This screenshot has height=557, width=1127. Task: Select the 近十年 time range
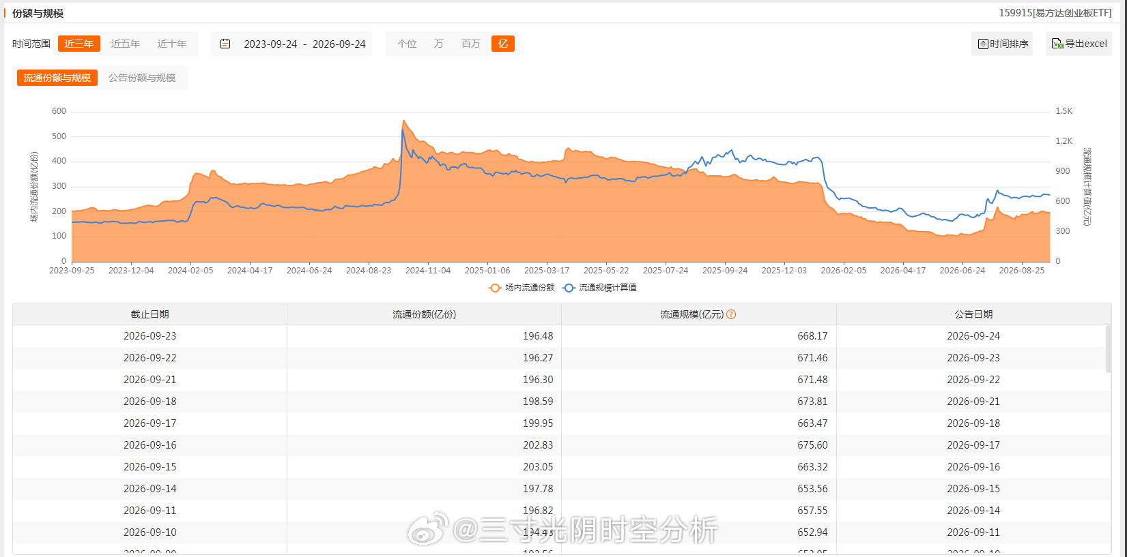pyautogui.click(x=172, y=44)
